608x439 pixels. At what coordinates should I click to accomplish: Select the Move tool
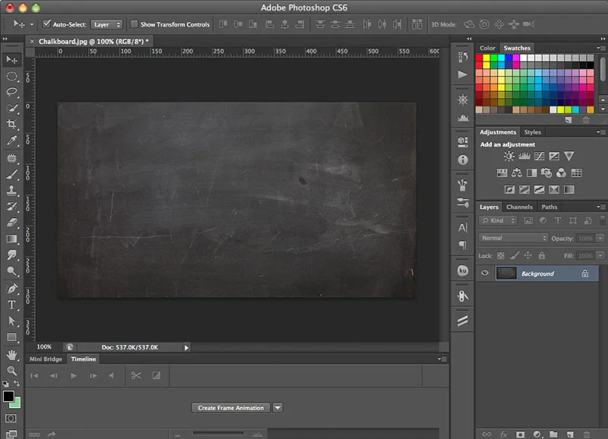click(11, 59)
